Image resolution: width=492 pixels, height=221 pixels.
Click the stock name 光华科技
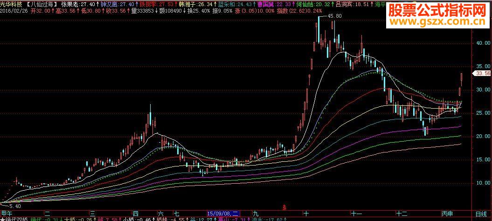(x=11, y=5)
